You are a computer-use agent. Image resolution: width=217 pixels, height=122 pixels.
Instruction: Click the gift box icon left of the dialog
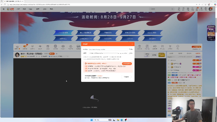(x=48, y=47)
